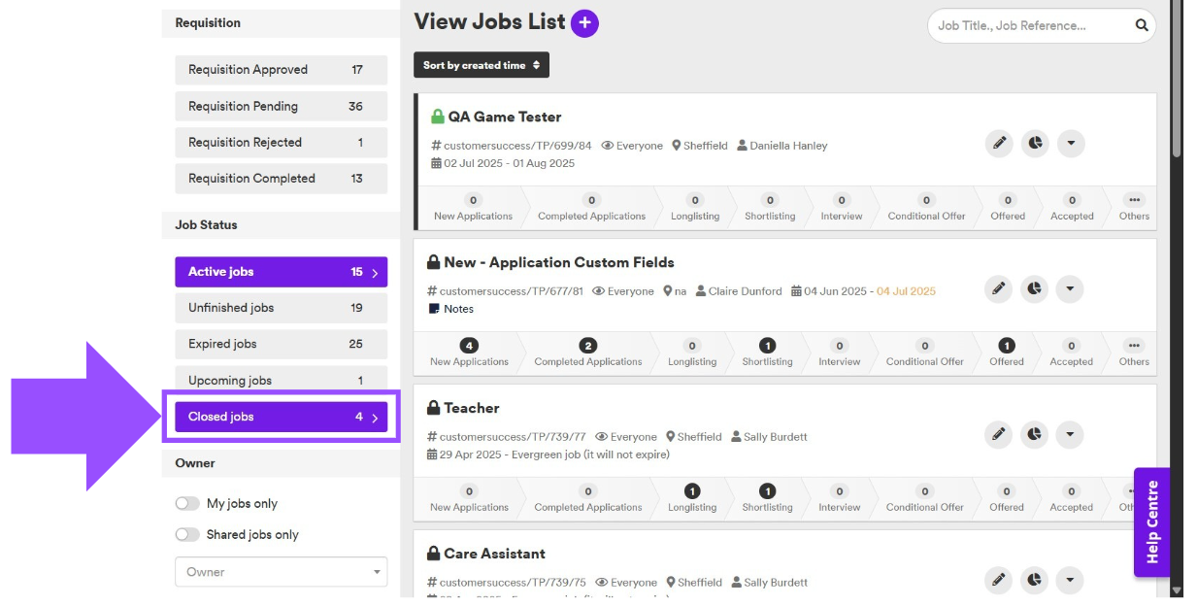Expand QA Game Tester actions caret menu
Viewport: 1197px width, 606px height.
coord(1070,144)
